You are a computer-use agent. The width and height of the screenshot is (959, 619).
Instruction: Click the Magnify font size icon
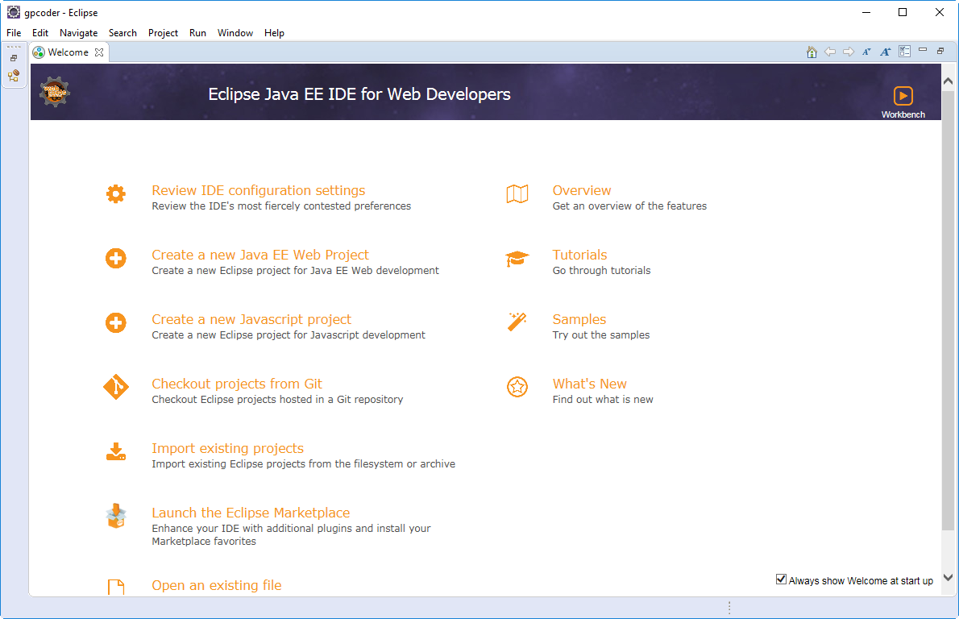pos(885,52)
